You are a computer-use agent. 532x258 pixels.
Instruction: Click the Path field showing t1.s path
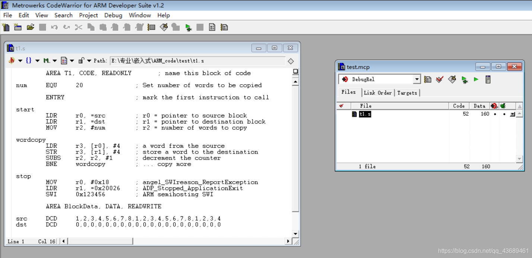coord(197,61)
